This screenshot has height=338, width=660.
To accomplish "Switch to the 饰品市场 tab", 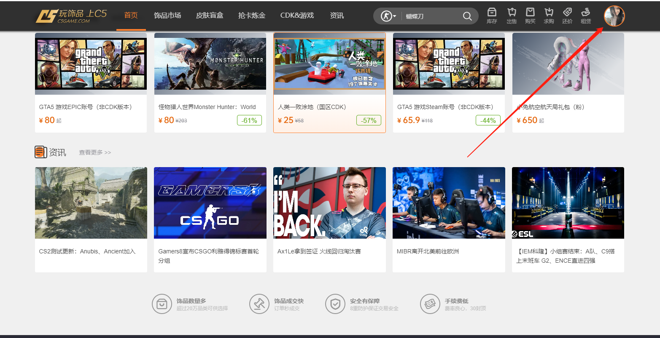I will click(x=167, y=16).
